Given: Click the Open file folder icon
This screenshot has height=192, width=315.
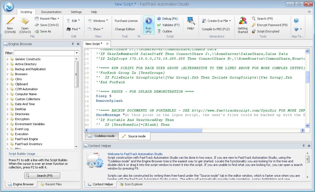Looking at the screenshot, I should click(x=25, y=21).
